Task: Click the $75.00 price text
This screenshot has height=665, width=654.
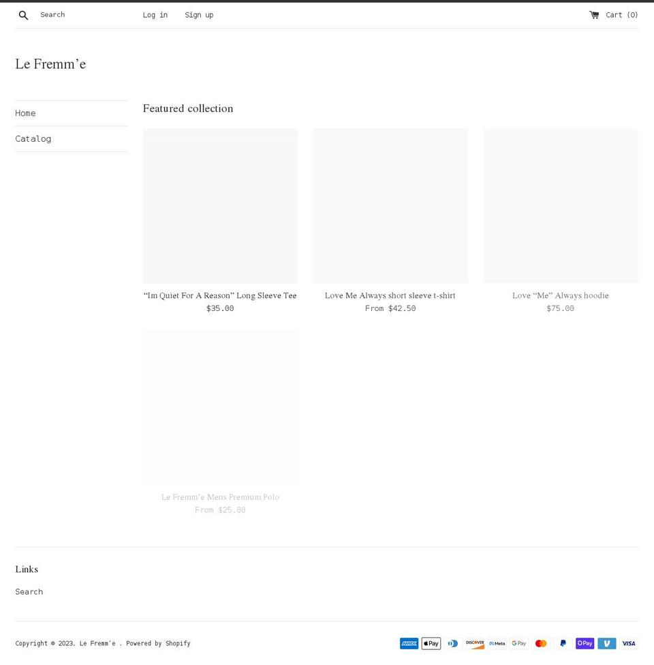Action: 561,308
